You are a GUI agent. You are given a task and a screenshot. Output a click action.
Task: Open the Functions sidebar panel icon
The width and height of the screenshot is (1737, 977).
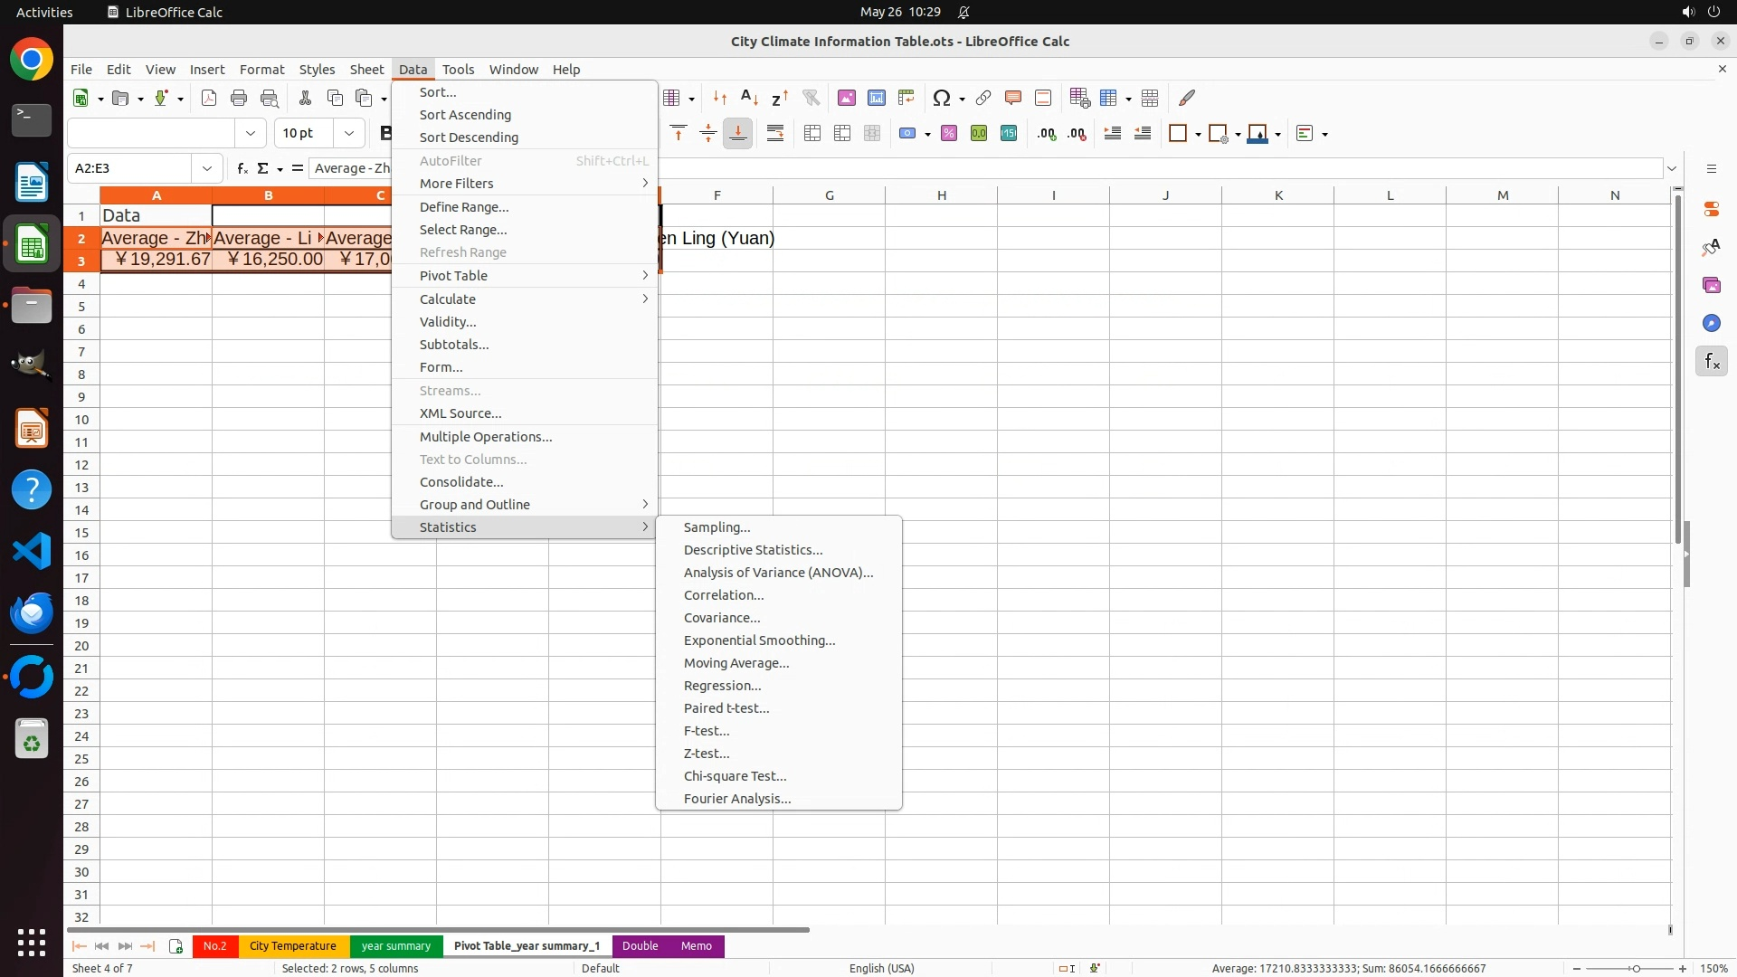(x=1711, y=362)
